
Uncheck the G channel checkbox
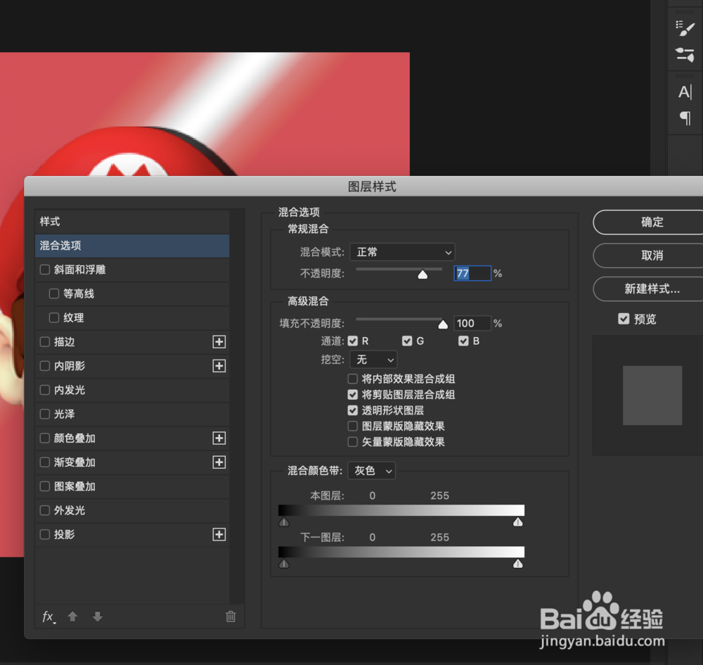[407, 341]
